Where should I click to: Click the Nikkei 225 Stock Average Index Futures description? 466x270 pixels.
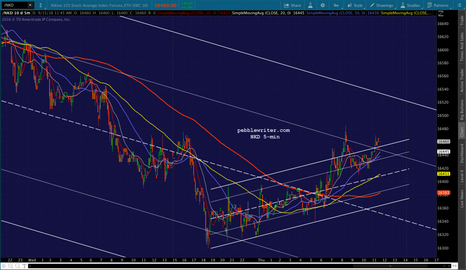click(99, 5)
